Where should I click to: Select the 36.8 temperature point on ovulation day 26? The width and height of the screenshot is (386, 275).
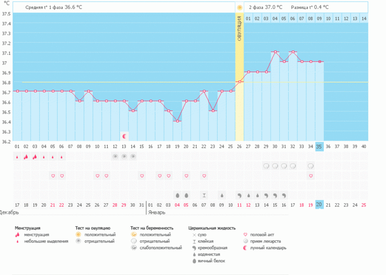click(x=239, y=82)
